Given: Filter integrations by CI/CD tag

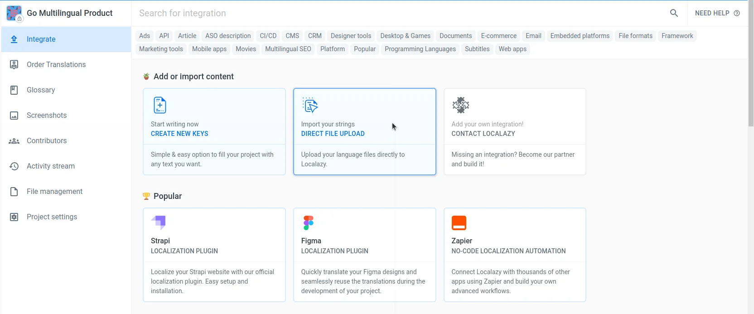Looking at the screenshot, I should coord(268,36).
